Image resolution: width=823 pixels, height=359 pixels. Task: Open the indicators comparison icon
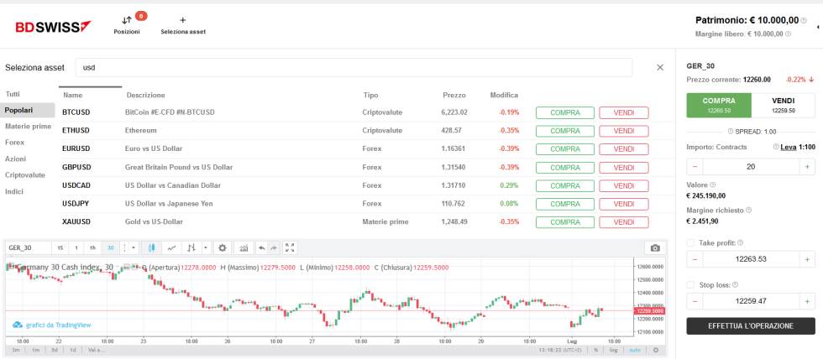pos(244,247)
